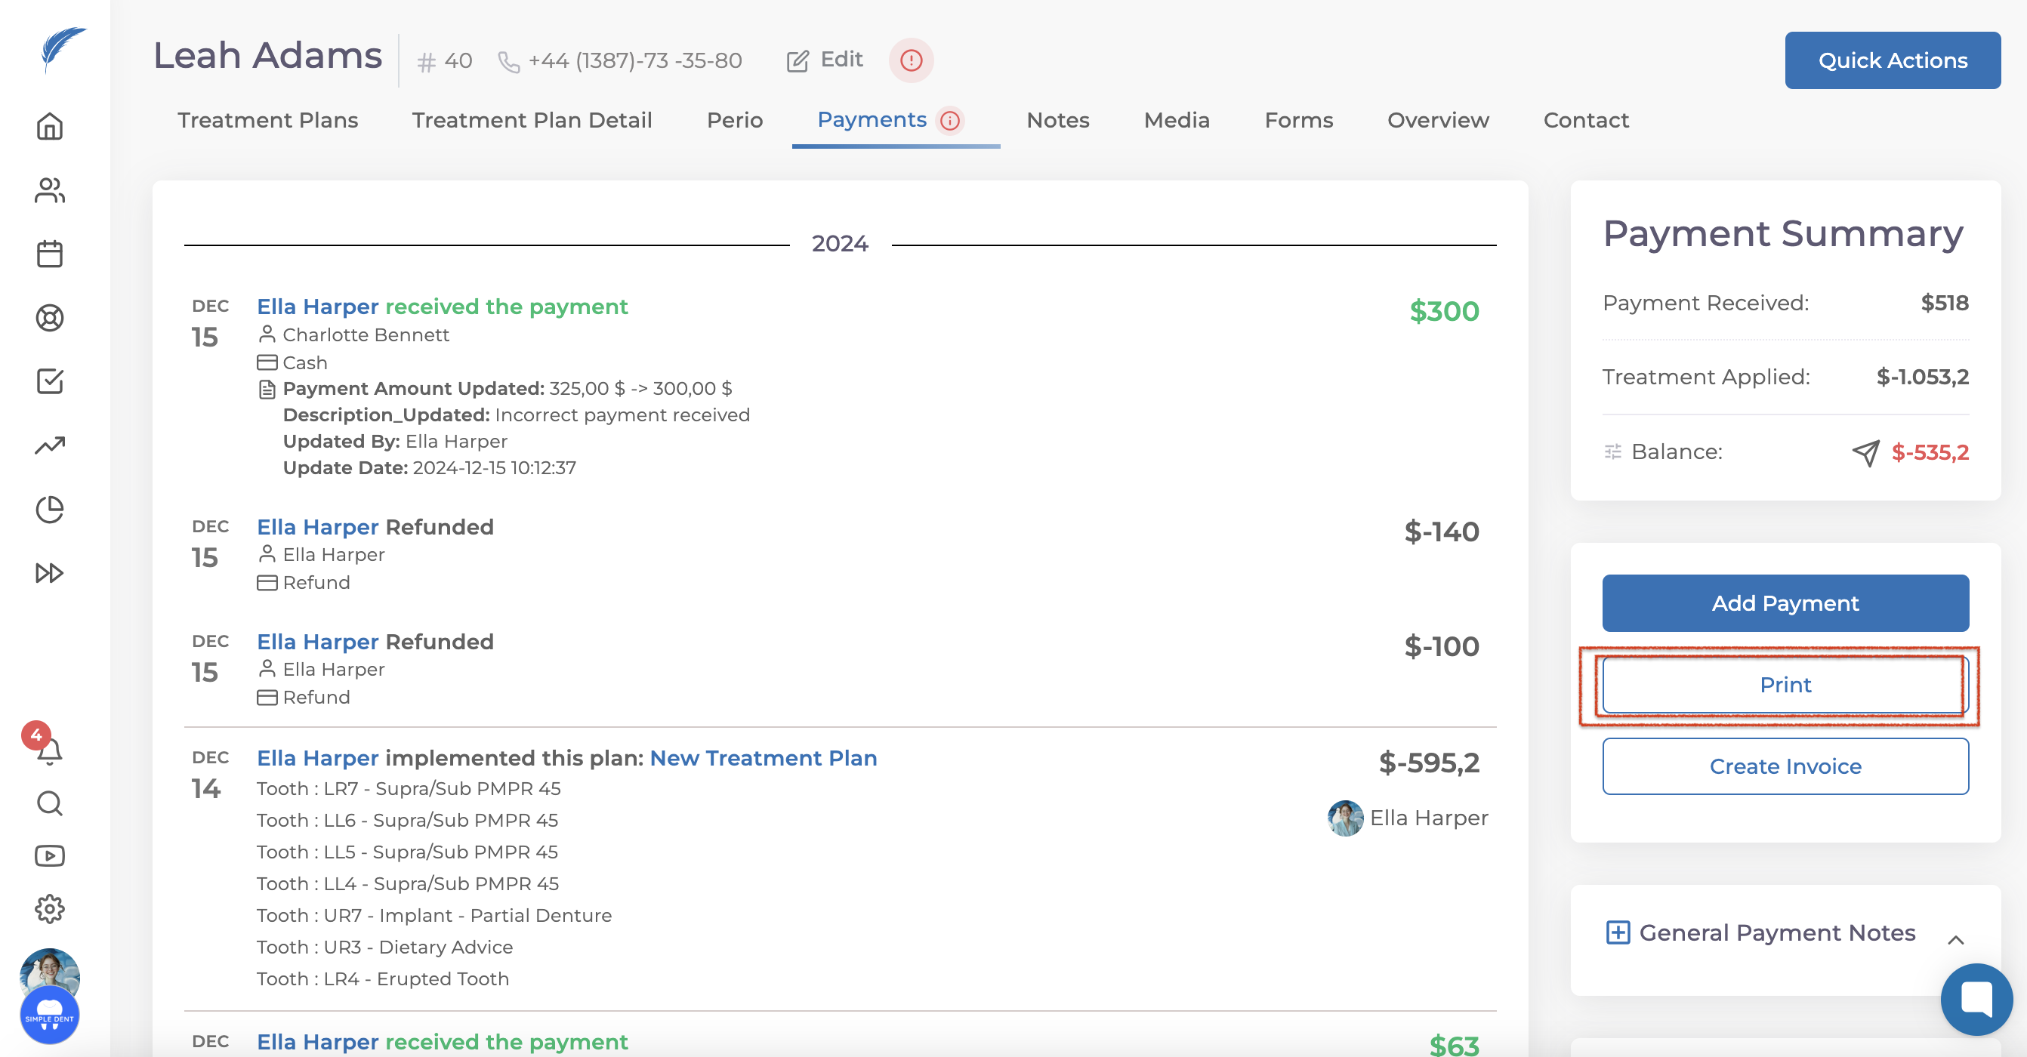This screenshot has height=1057, width=2027.
Task: Click the video tutorials sidebar icon
Action: pyautogui.click(x=50, y=855)
